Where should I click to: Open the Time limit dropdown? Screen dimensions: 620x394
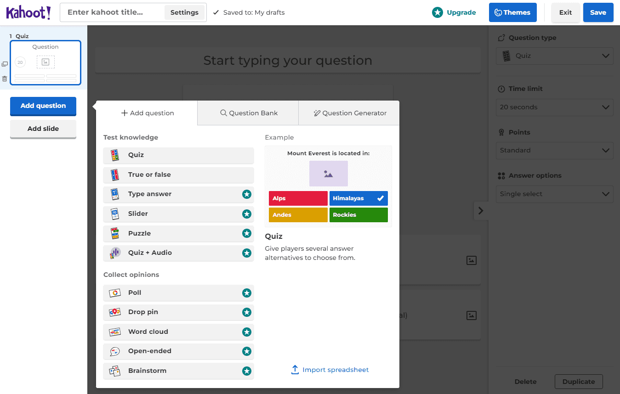(554, 107)
